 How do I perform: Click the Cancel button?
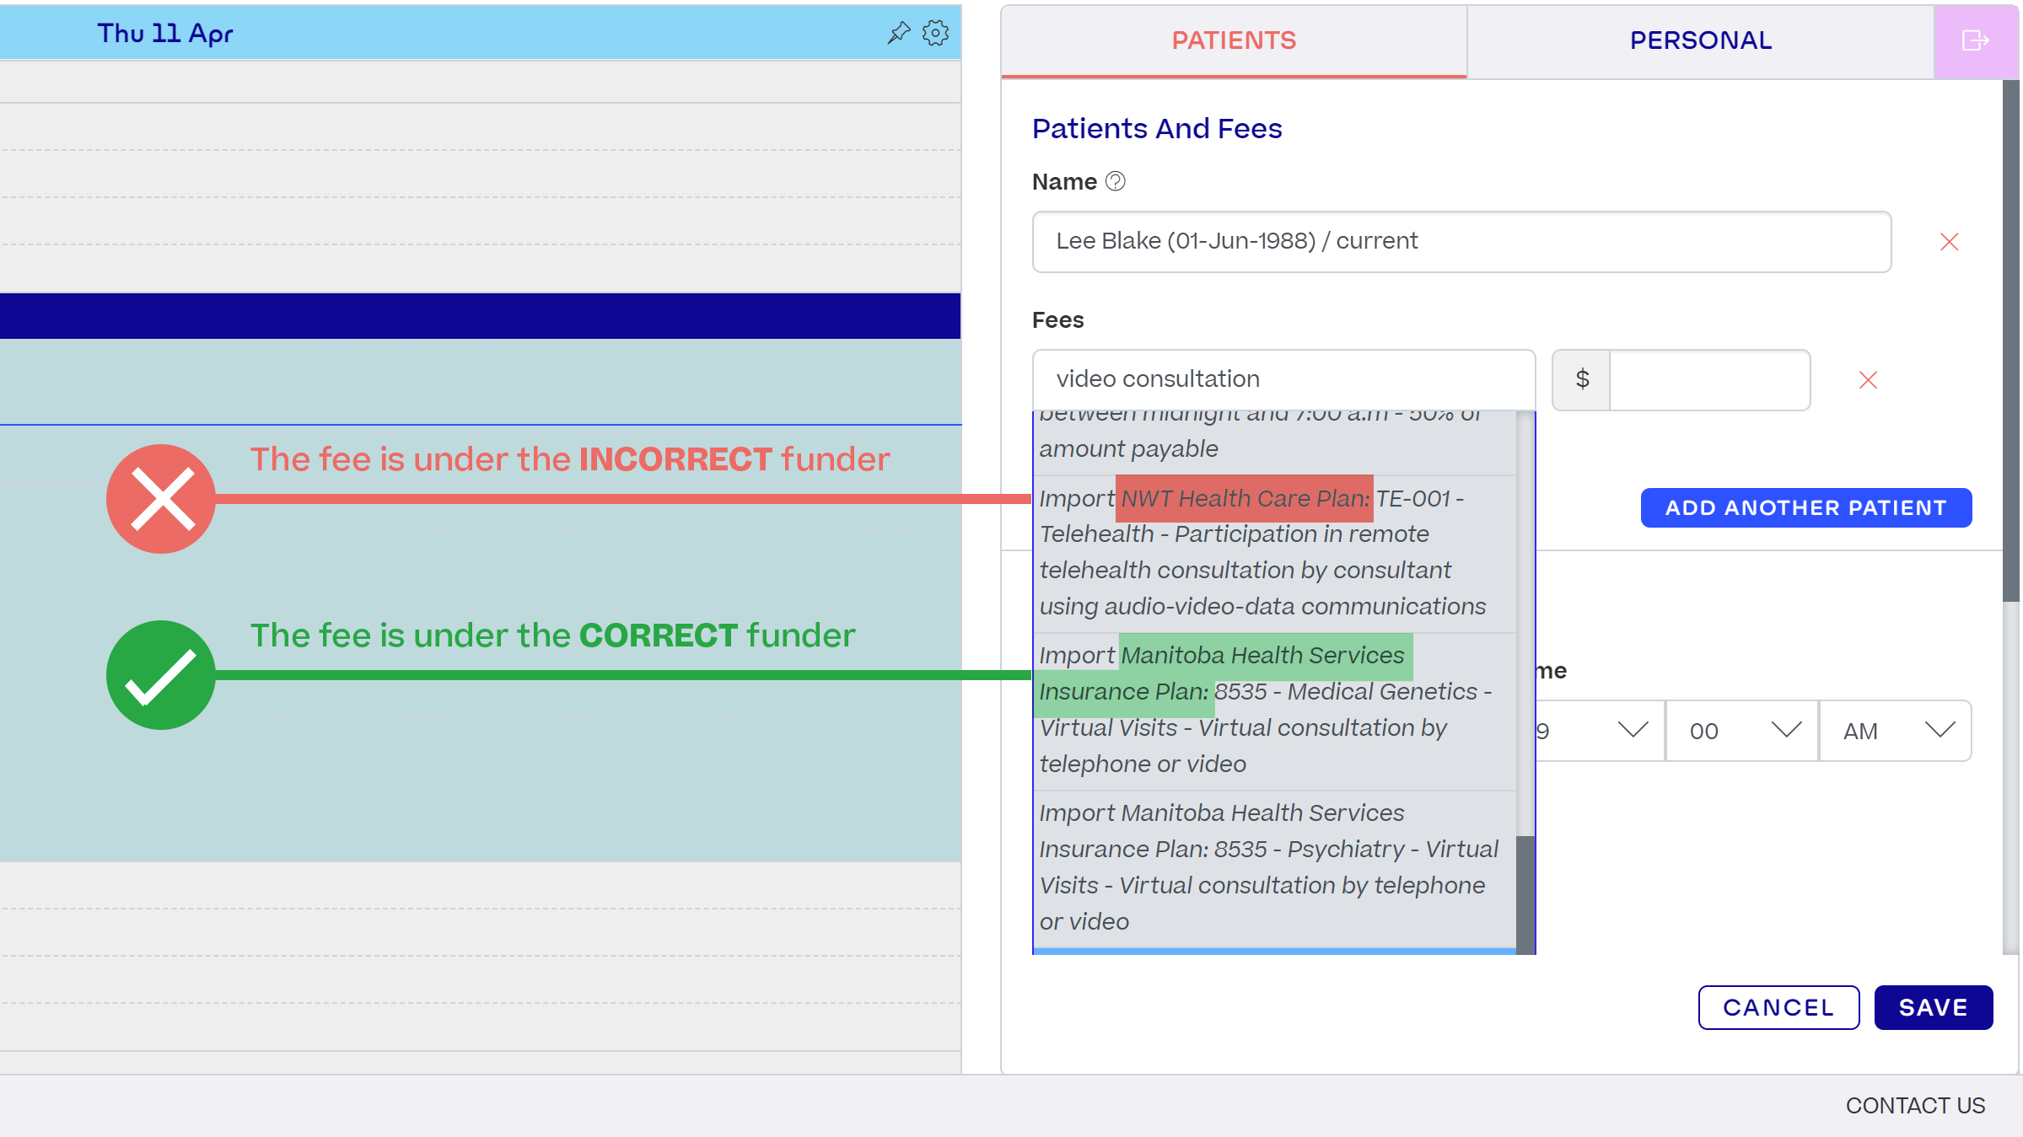pos(1778,1007)
